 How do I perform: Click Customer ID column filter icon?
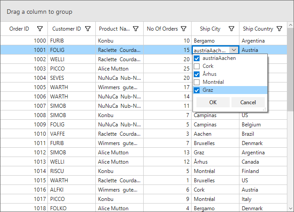[88, 29]
